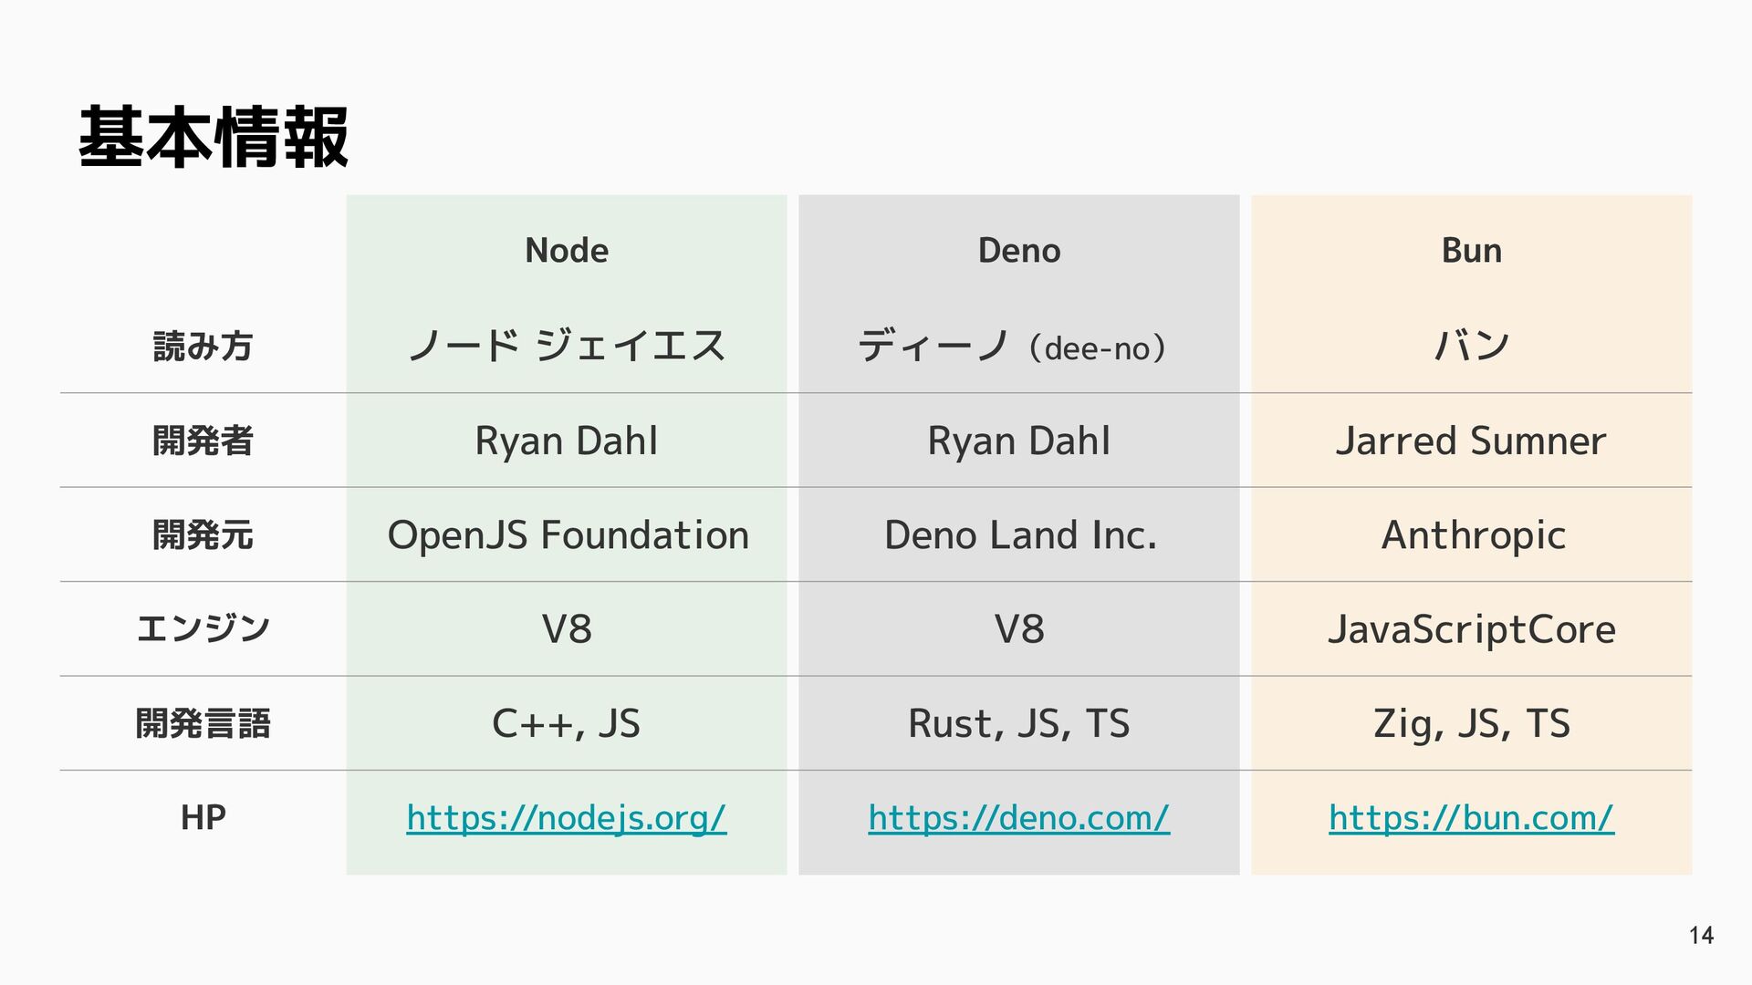
Task: Click the 開発元 row label
Action: pyautogui.click(x=203, y=534)
